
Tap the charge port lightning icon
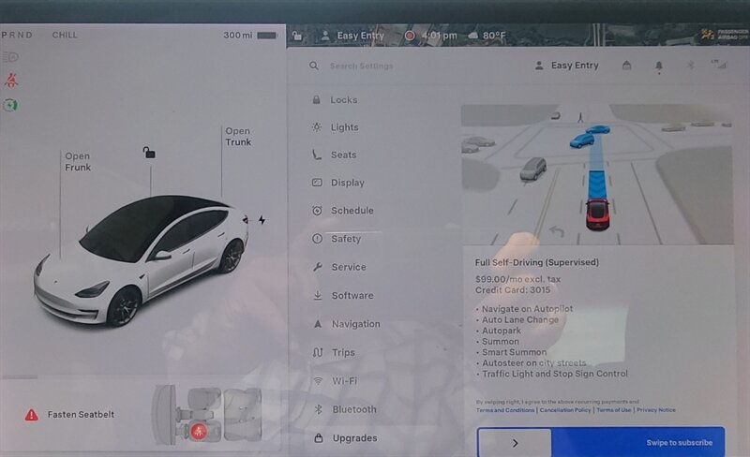click(x=262, y=220)
